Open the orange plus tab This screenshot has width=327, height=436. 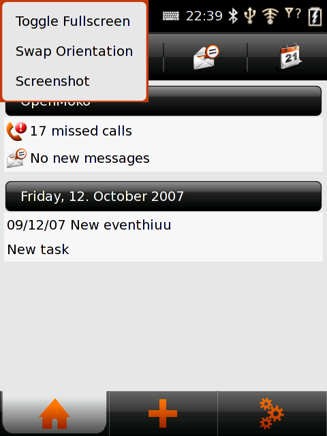pos(163,414)
